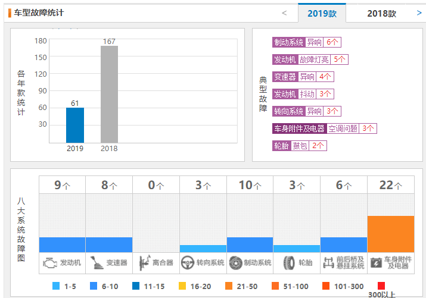426x298 pixels.
Task: Click the 制动系统 label under bar chart
Action: coord(257,263)
